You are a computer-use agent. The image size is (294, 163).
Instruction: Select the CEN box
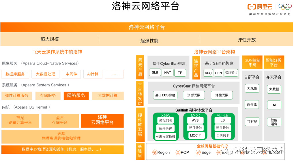(x=218, y=73)
